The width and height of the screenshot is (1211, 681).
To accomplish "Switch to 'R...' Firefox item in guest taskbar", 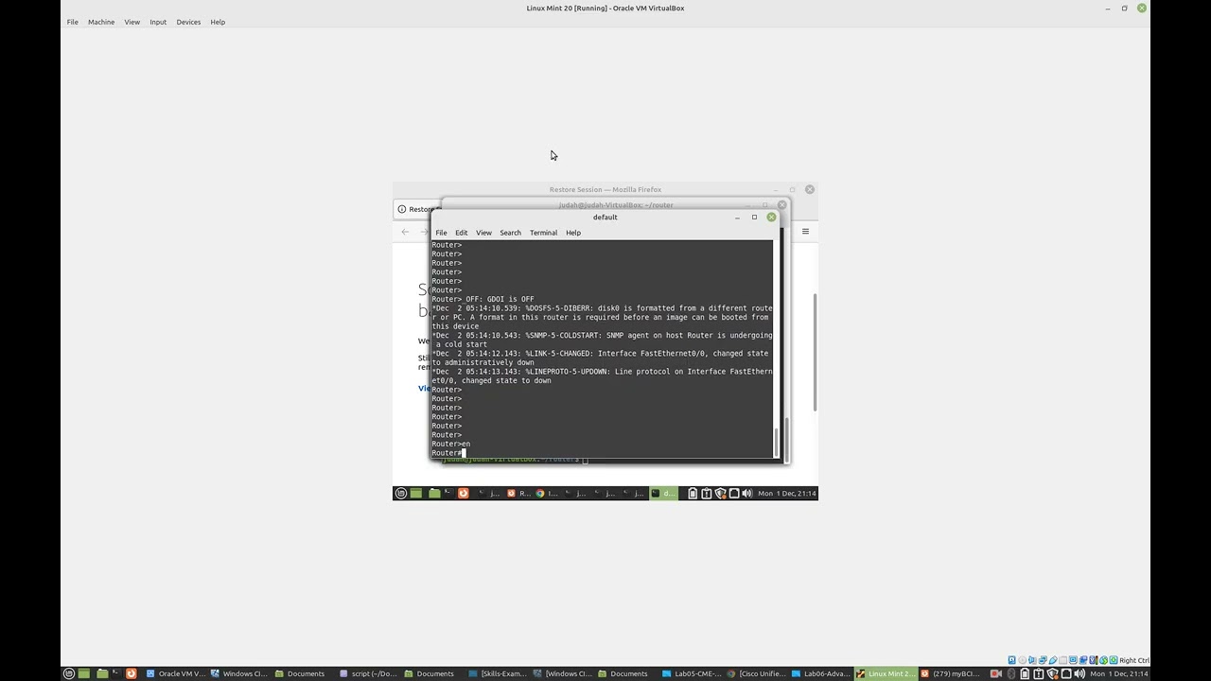I will coord(518,493).
